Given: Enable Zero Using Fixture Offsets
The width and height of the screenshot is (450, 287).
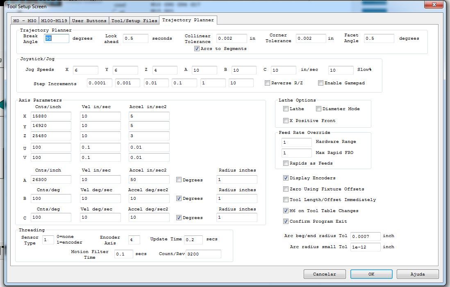Looking at the screenshot, I should 286,189.
